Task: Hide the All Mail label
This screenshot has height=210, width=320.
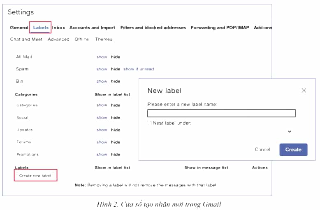Action: 116,57
